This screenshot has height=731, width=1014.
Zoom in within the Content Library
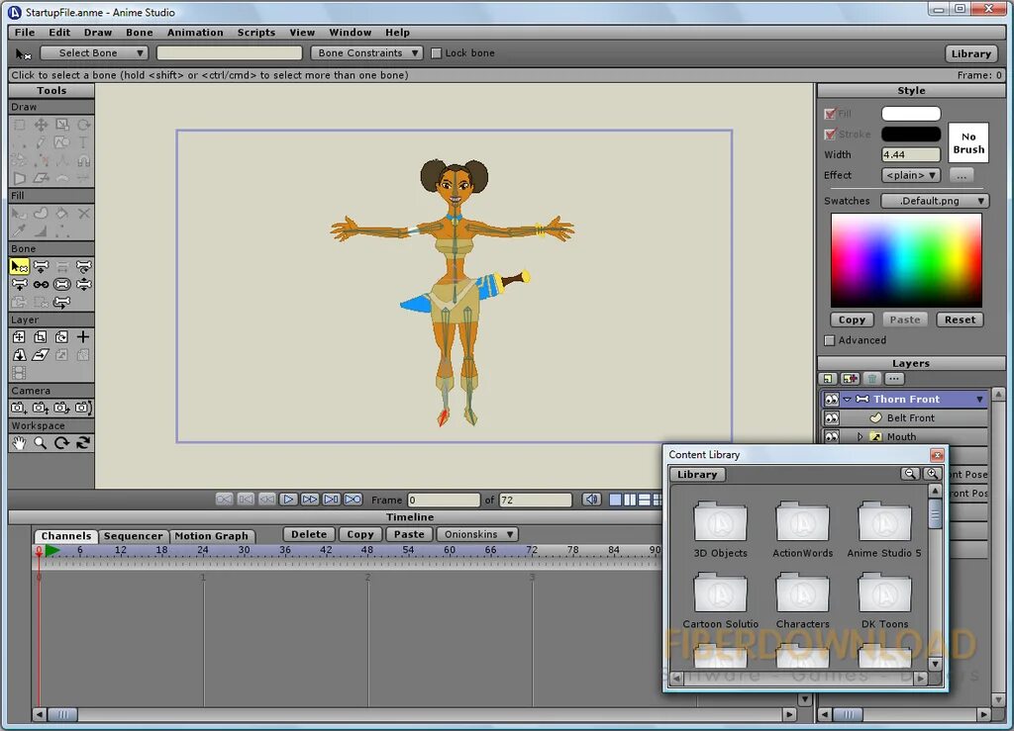point(932,474)
